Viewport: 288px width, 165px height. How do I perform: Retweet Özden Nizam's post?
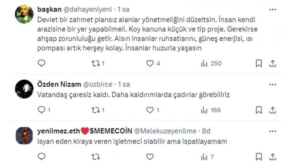(x=95, y=110)
